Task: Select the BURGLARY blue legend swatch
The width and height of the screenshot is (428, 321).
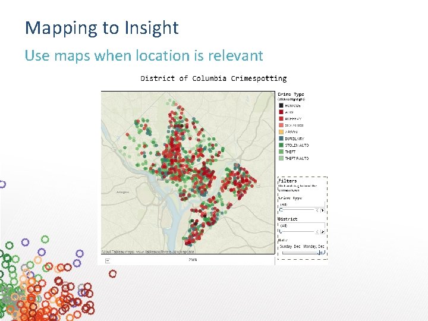Action: (281, 139)
